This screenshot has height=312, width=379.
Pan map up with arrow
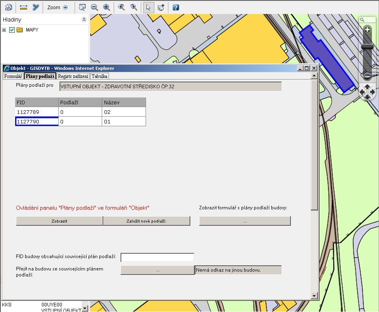pos(367,87)
